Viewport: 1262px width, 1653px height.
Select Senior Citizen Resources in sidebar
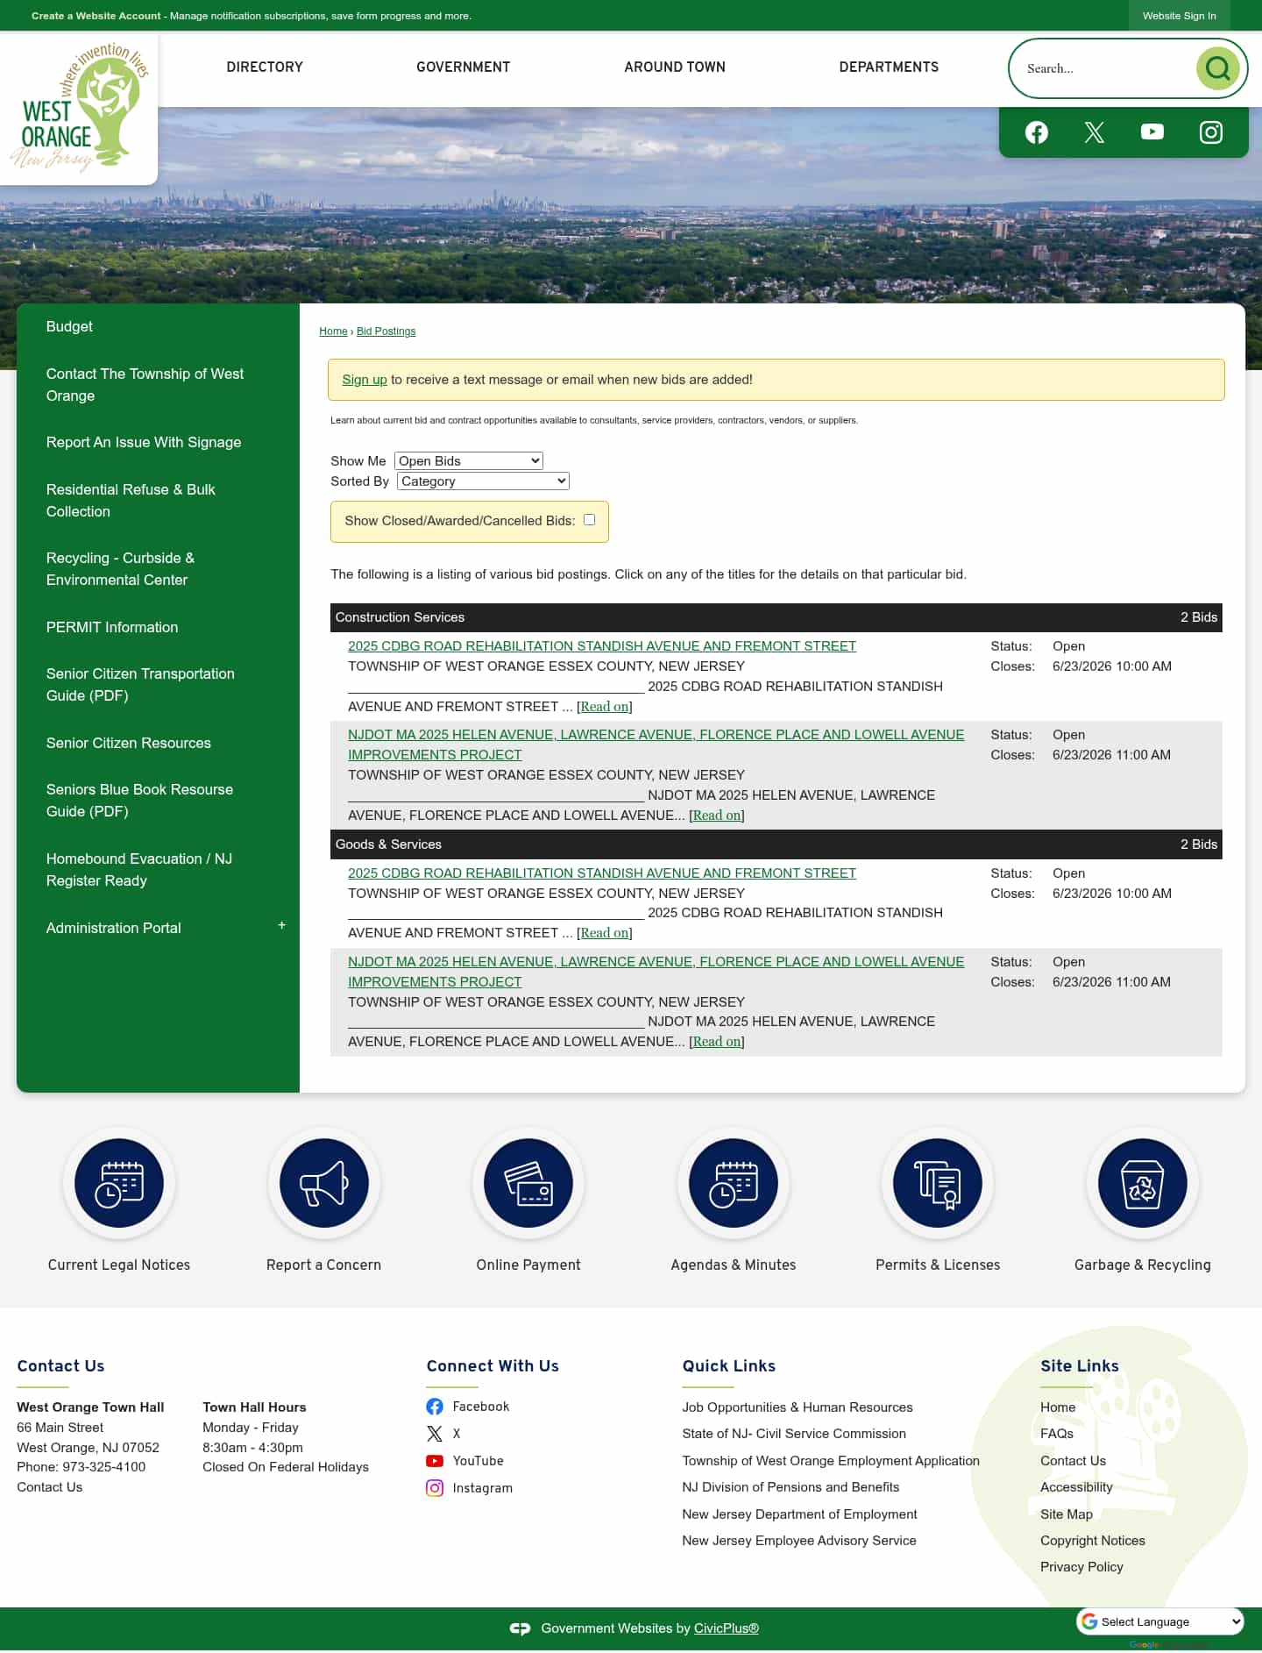pos(129,743)
